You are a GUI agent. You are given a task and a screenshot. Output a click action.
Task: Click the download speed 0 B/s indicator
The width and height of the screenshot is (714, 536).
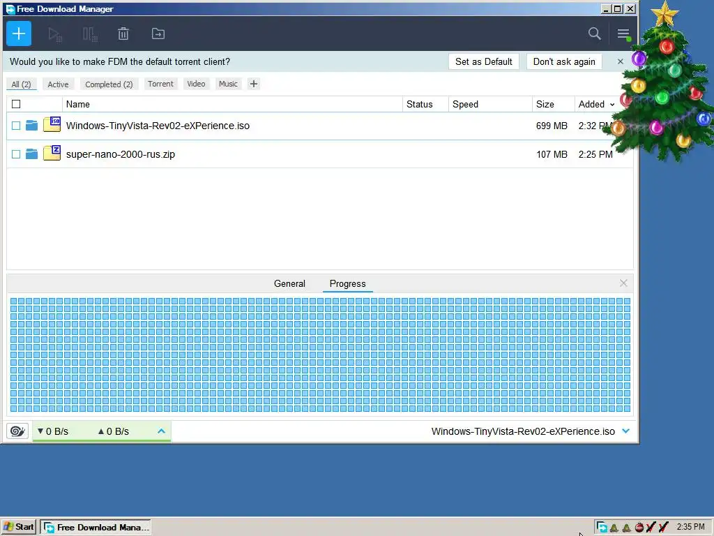(x=53, y=431)
